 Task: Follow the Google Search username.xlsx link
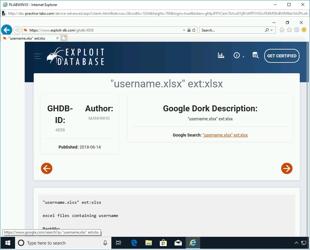(225, 135)
